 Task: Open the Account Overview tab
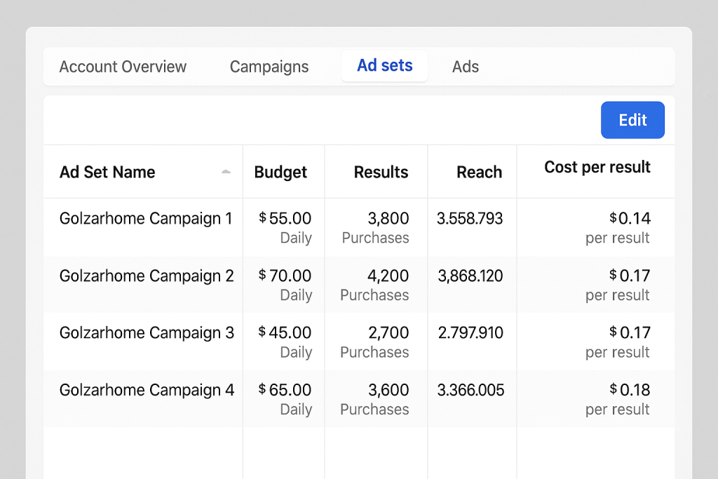pos(123,67)
